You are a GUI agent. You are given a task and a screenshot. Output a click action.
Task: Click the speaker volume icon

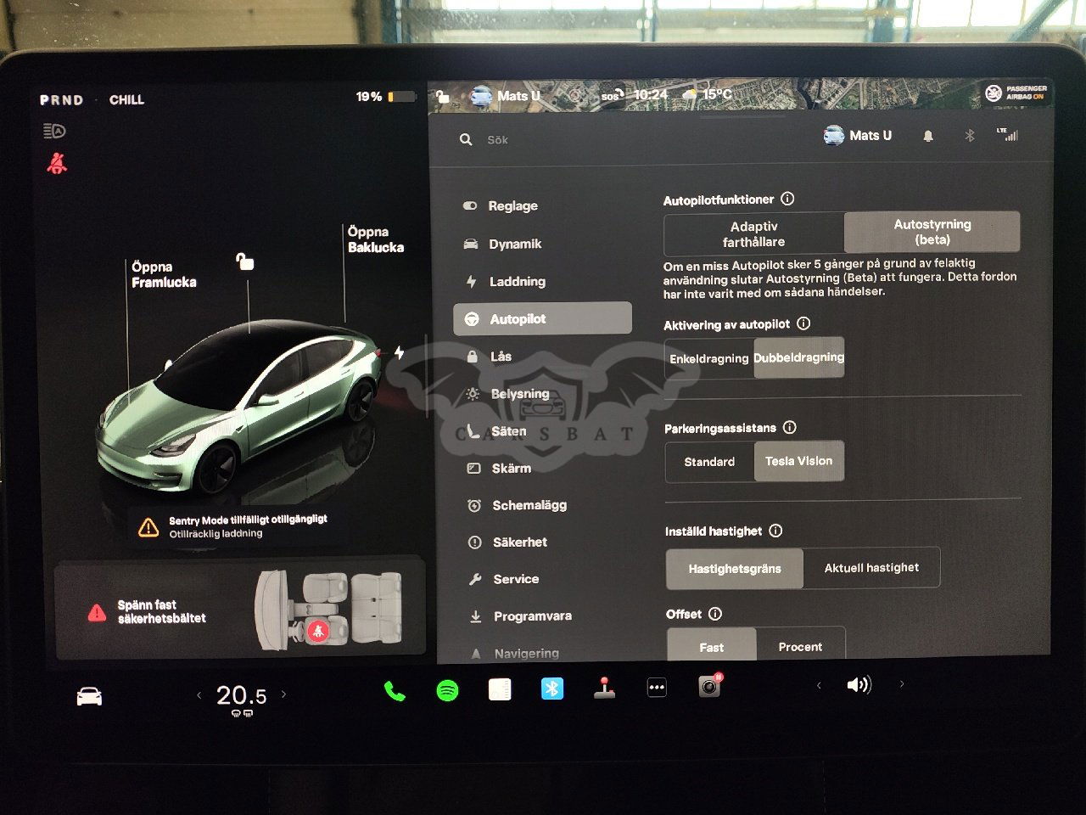point(859,684)
